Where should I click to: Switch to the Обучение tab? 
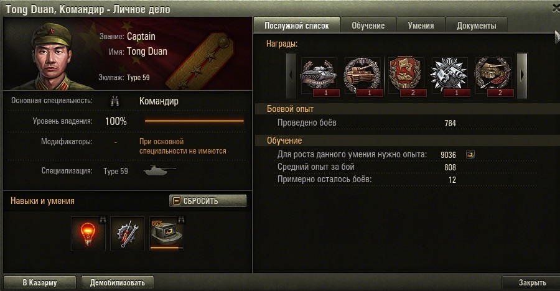368,25
